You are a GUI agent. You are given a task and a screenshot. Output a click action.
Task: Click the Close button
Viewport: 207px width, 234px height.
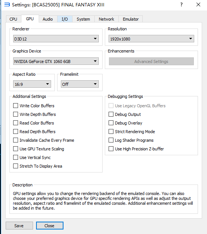click(x=50, y=225)
